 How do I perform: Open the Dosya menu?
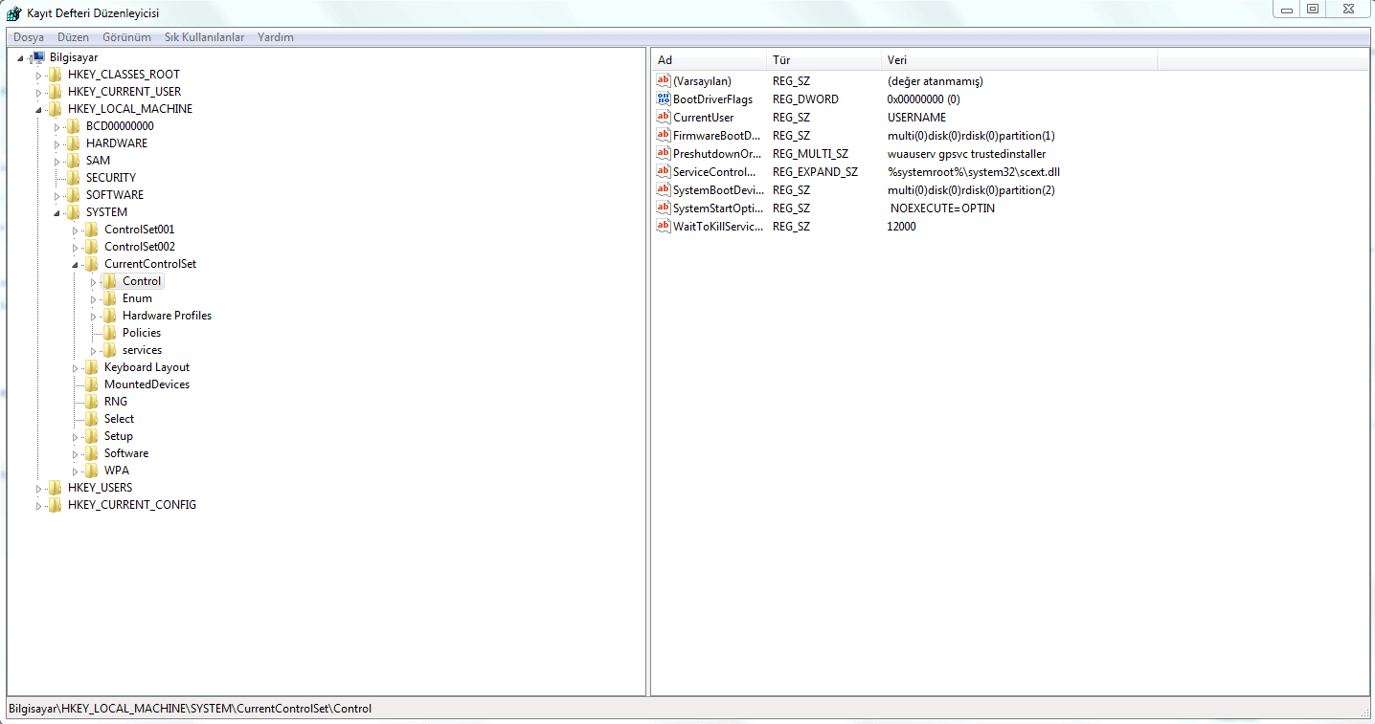coord(29,37)
